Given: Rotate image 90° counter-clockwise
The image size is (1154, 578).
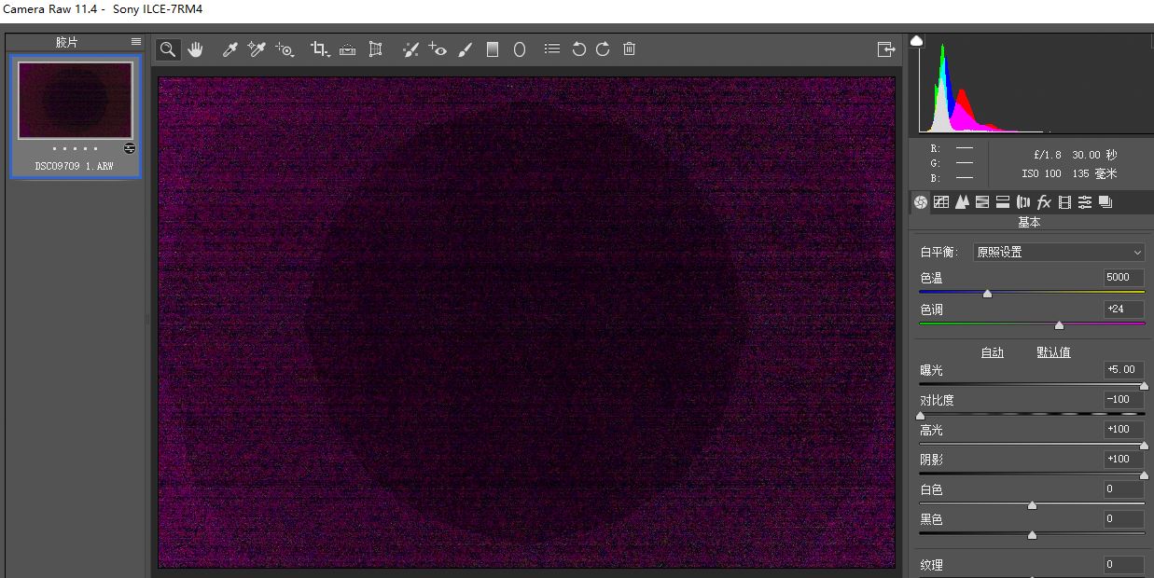Looking at the screenshot, I should click(578, 48).
